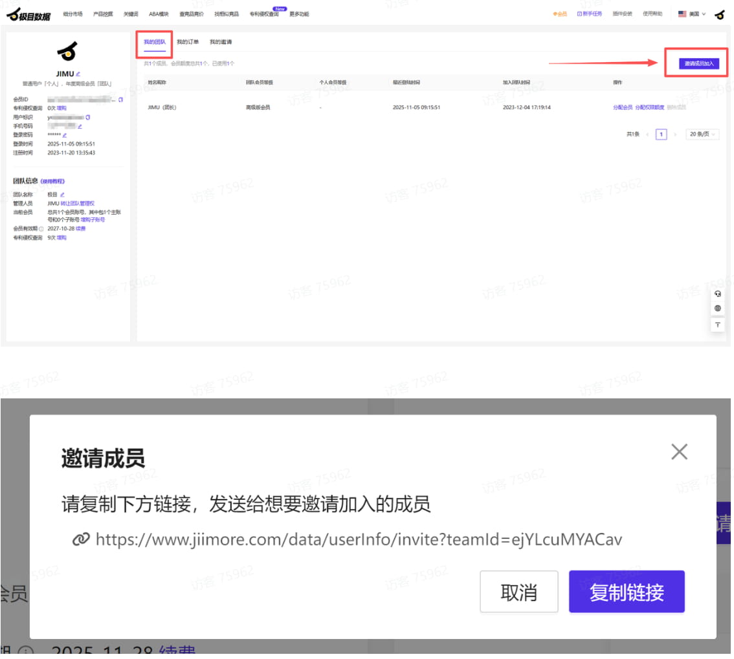Open the account avatar at top right
This screenshot has width=734, height=659.
point(720,13)
